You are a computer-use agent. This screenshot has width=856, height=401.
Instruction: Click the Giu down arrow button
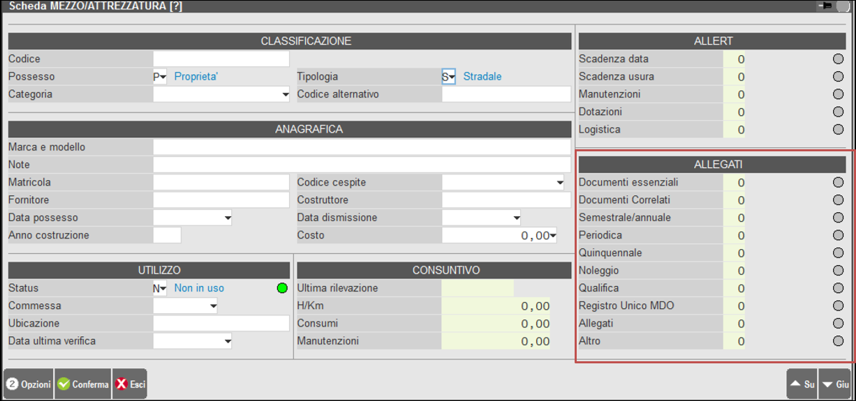pos(835,384)
